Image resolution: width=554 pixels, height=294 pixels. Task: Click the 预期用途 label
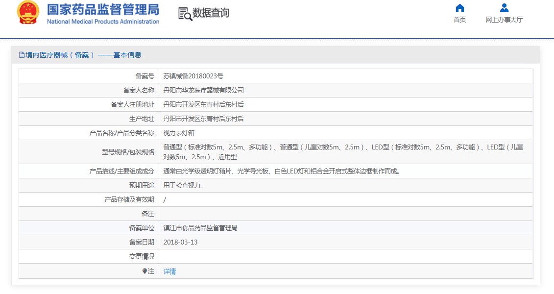[x=142, y=186]
